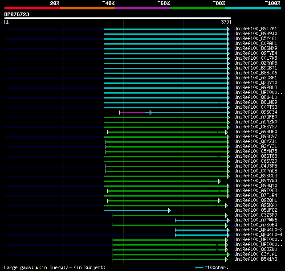
Task: Click UniRef100_B9SCV7 label
Action: tap(256, 137)
